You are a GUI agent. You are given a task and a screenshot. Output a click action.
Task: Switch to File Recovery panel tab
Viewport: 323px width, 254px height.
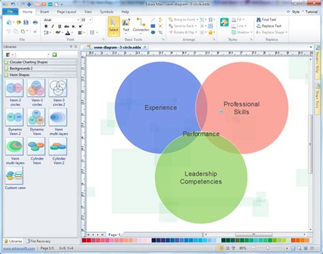click(x=38, y=241)
